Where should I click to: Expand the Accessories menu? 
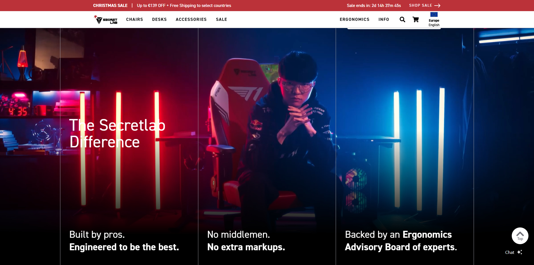(x=191, y=19)
